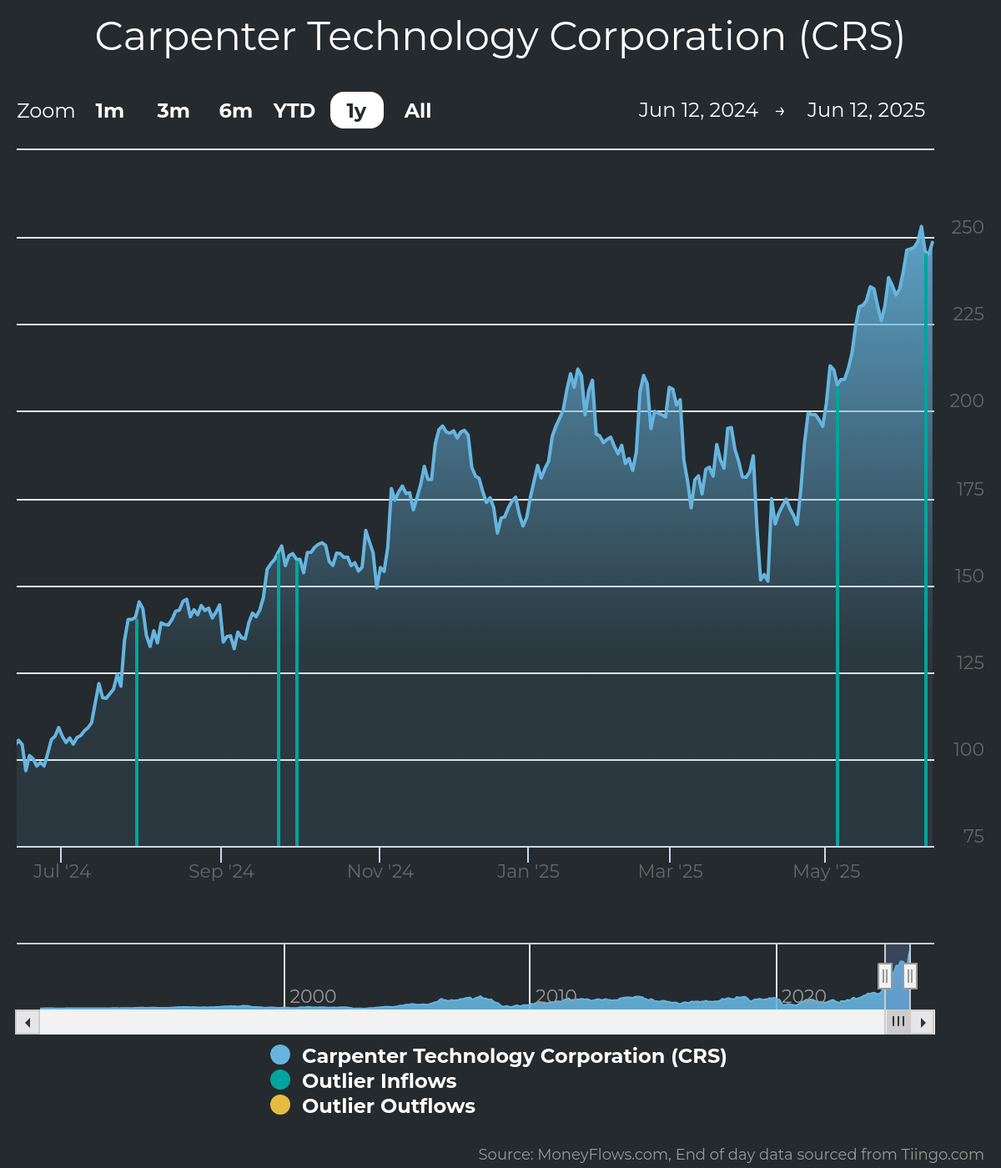Click the Nov '24 axis label
This screenshot has height=1168, width=1001.
point(380,871)
